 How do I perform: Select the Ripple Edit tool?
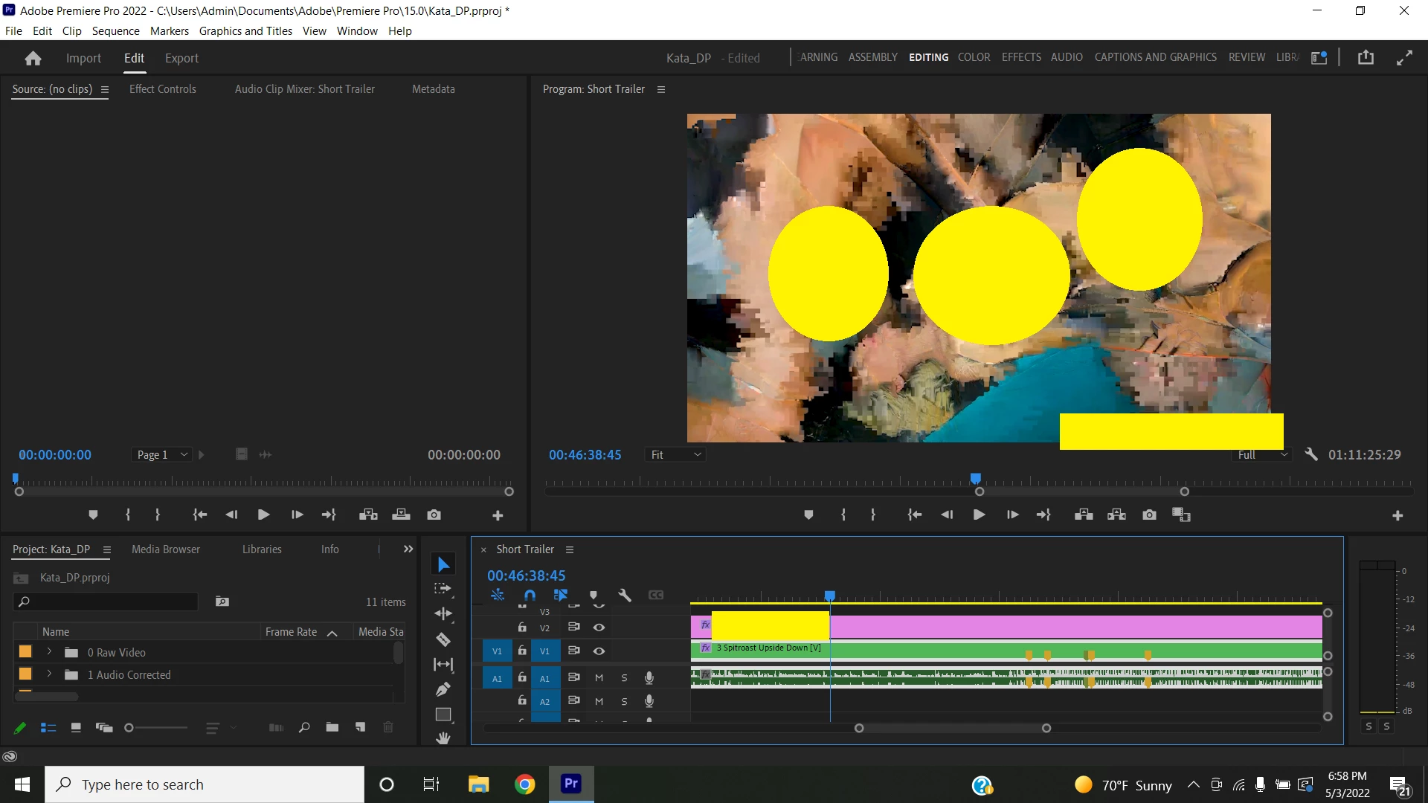443,614
